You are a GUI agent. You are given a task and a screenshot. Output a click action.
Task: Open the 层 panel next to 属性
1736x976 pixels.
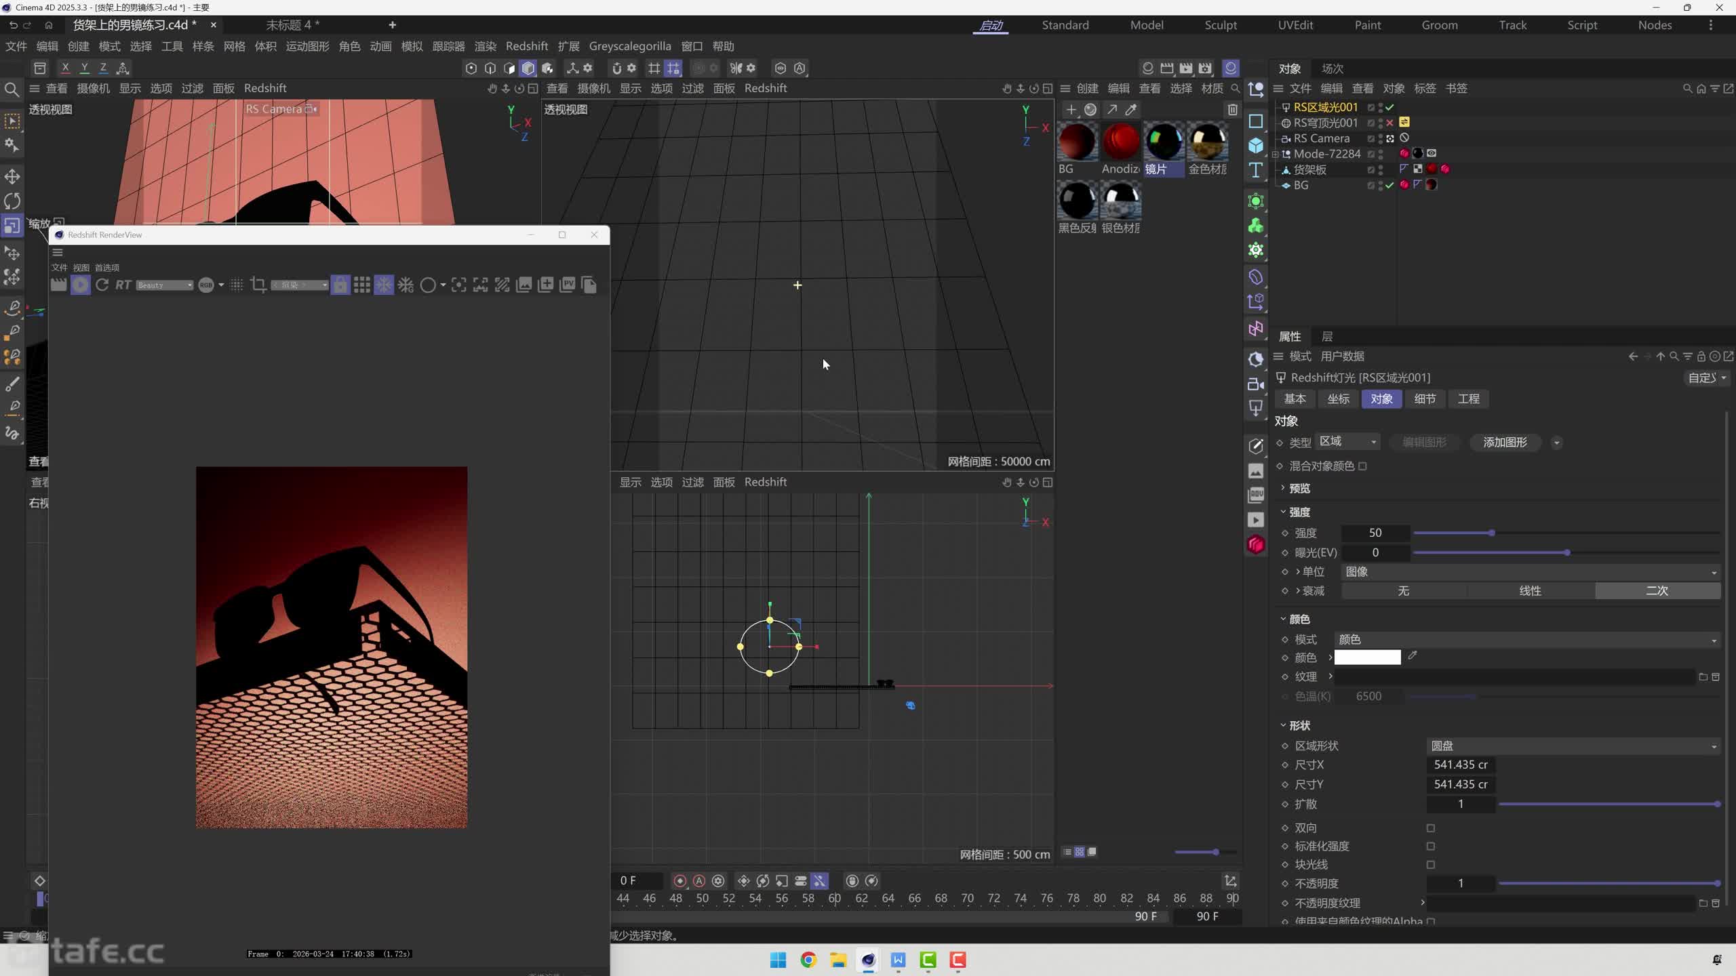pos(1327,337)
